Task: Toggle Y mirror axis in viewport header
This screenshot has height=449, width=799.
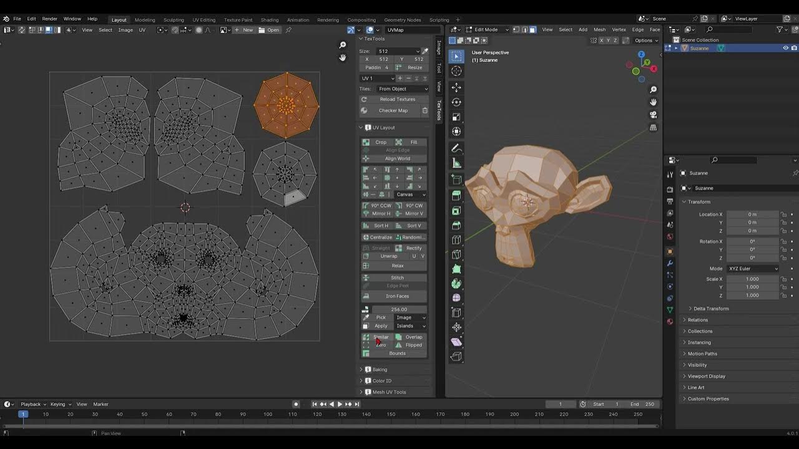Action: [x=609, y=41]
